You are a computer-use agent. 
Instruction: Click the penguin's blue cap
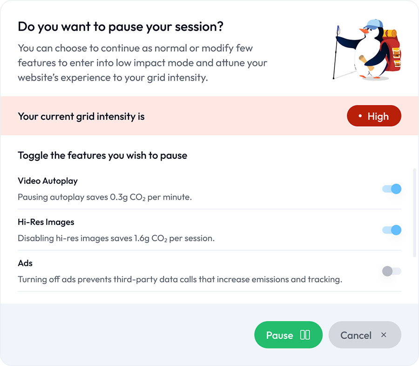coord(373,25)
